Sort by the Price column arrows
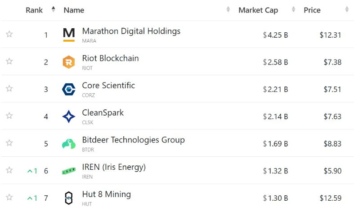The image size is (354, 207). click(x=347, y=9)
